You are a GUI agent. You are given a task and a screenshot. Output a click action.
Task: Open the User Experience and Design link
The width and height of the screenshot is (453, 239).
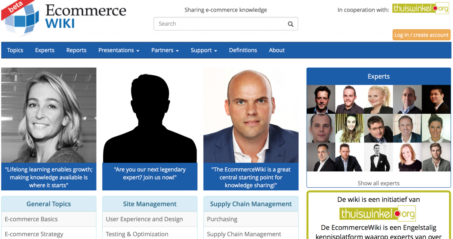pyautogui.click(x=144, y=219)
